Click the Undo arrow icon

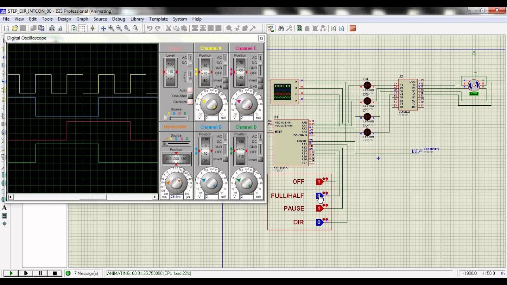coord(149,28)
